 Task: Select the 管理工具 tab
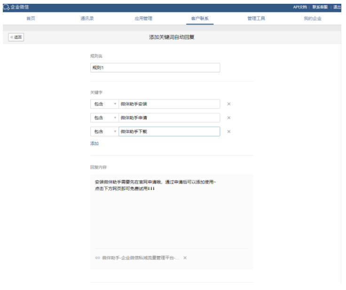click(256, 18)
